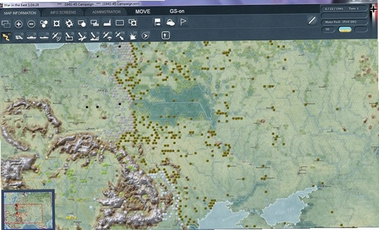Image resolution: width=379 pixels, height=230 pixels.
Task: Click the empty pill right of colored indicator
Action: pos(361,29)
